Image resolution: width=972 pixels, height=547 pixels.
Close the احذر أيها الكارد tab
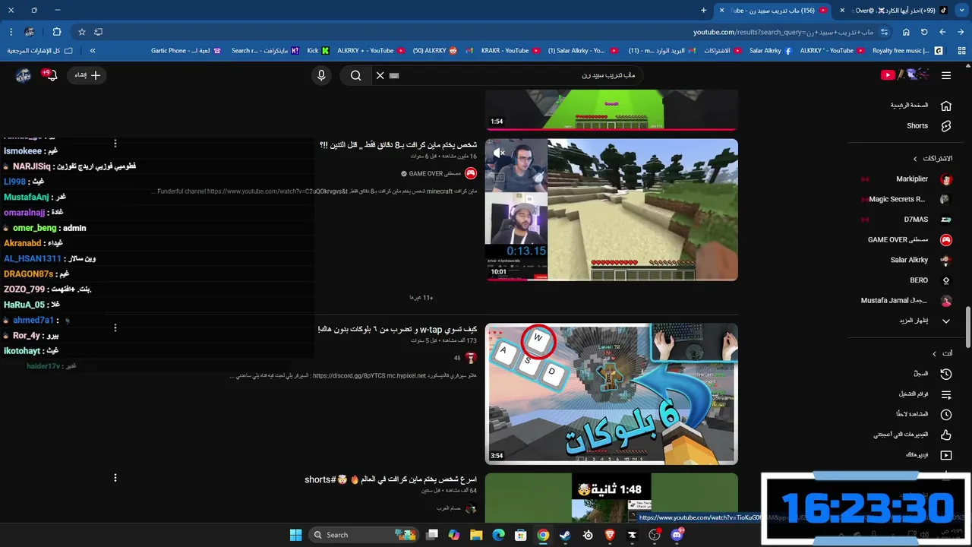842,11
